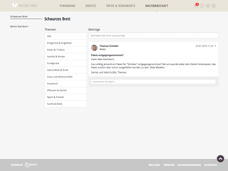228x171 pixels.
Task: Open the Nachbarschaft menu
Action: [x=157, y=6]
